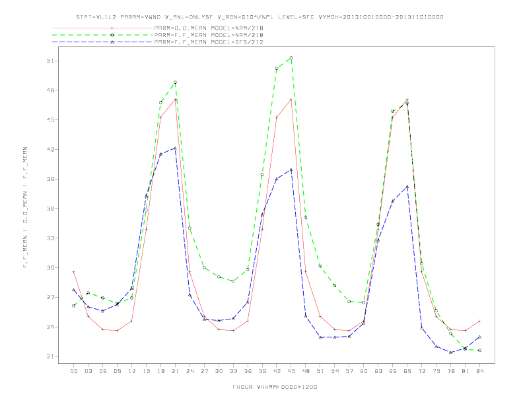523x404 pixels.
Task: Click y-axis tick label 48
Action: (51, 90)
